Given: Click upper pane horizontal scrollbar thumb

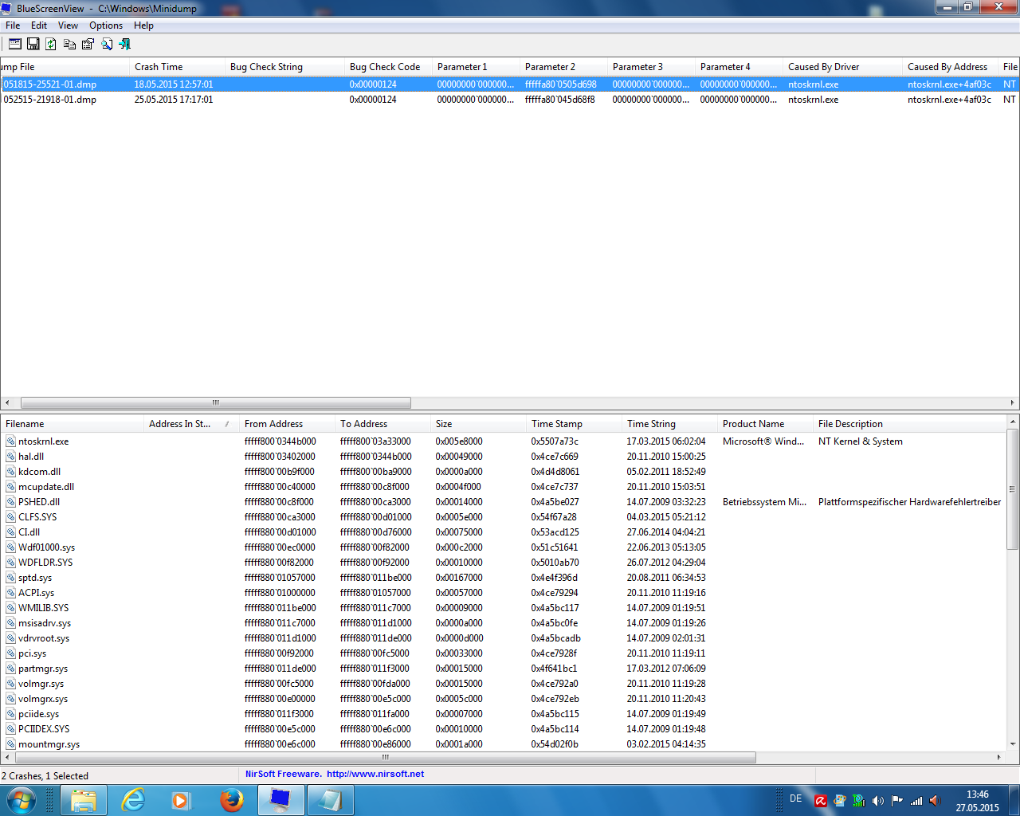Looking at the screenshot, I should 215,402.
